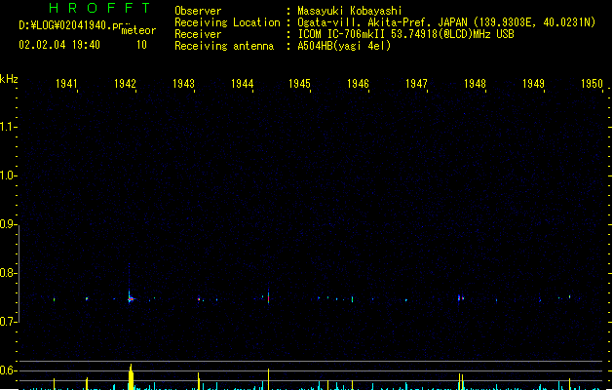The height and width of the screenshot is (390, 613).
Task: Click the 0.6 kHz frequency label
Action: [7, 370]
